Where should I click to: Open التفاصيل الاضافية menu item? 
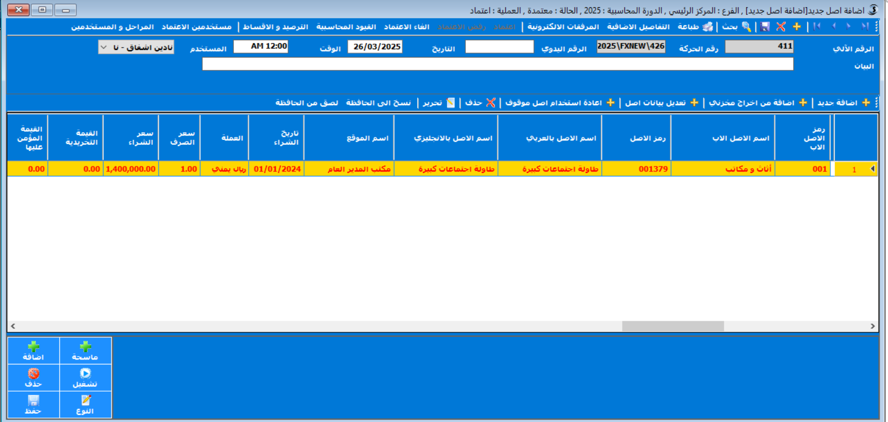pyautogui.click(x=638, y=27)
